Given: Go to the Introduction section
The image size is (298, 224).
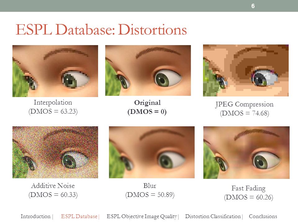Looking at the screenshot, I should click(35, 217).
